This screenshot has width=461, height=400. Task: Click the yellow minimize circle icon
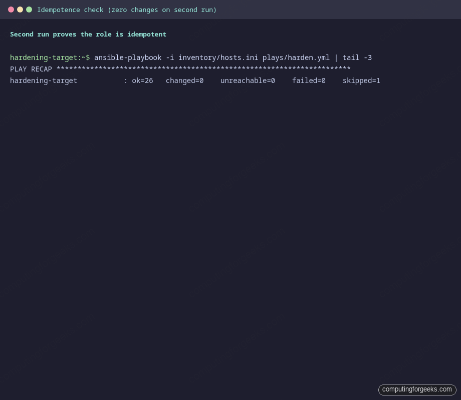tap(20, 9)
